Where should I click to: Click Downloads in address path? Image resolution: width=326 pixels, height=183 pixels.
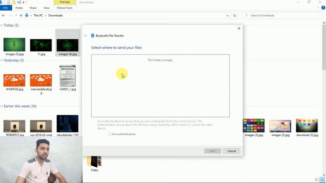tap(56, 16)
